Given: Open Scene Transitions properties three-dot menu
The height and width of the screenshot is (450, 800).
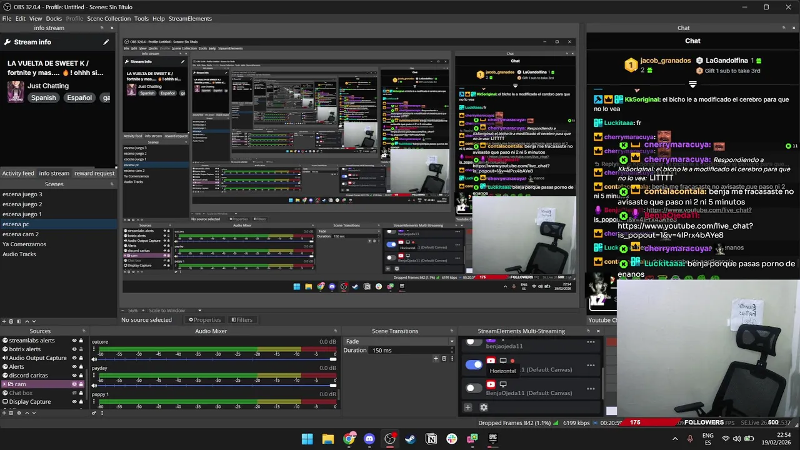Looking at the screenshot, I should point(452,359).
